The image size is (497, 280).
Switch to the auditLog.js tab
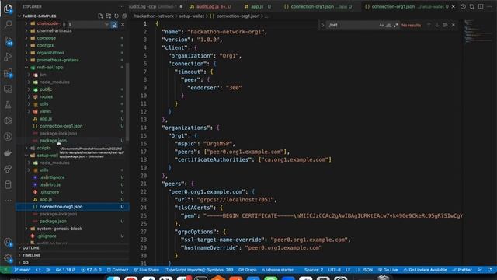tap(210, 6)
